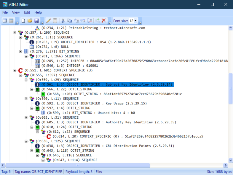Open overflow arrow after the Font size box

pyautogui.click(x=140, y=23)
